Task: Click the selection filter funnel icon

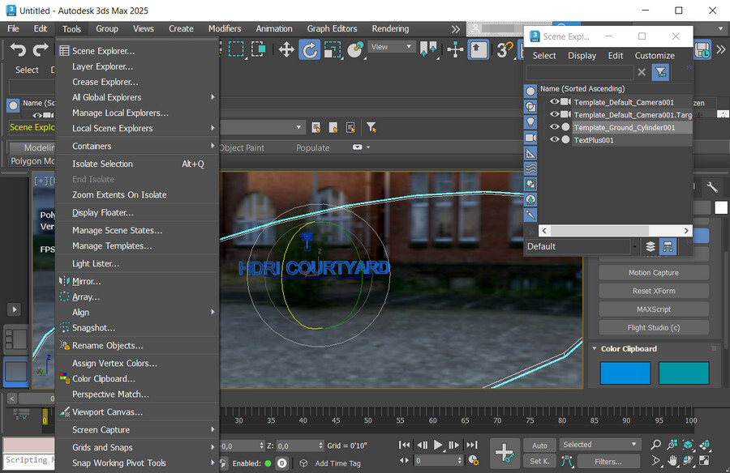Action: 371,127
